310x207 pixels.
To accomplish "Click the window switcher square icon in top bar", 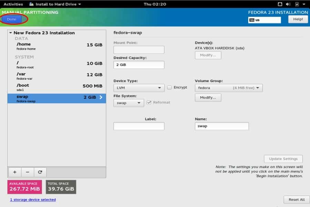I will (x=280, y=4).
